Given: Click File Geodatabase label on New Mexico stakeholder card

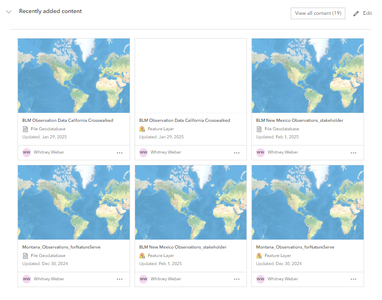Looking at the screenshot, I should pyautogui.click(x=282, y=129).
